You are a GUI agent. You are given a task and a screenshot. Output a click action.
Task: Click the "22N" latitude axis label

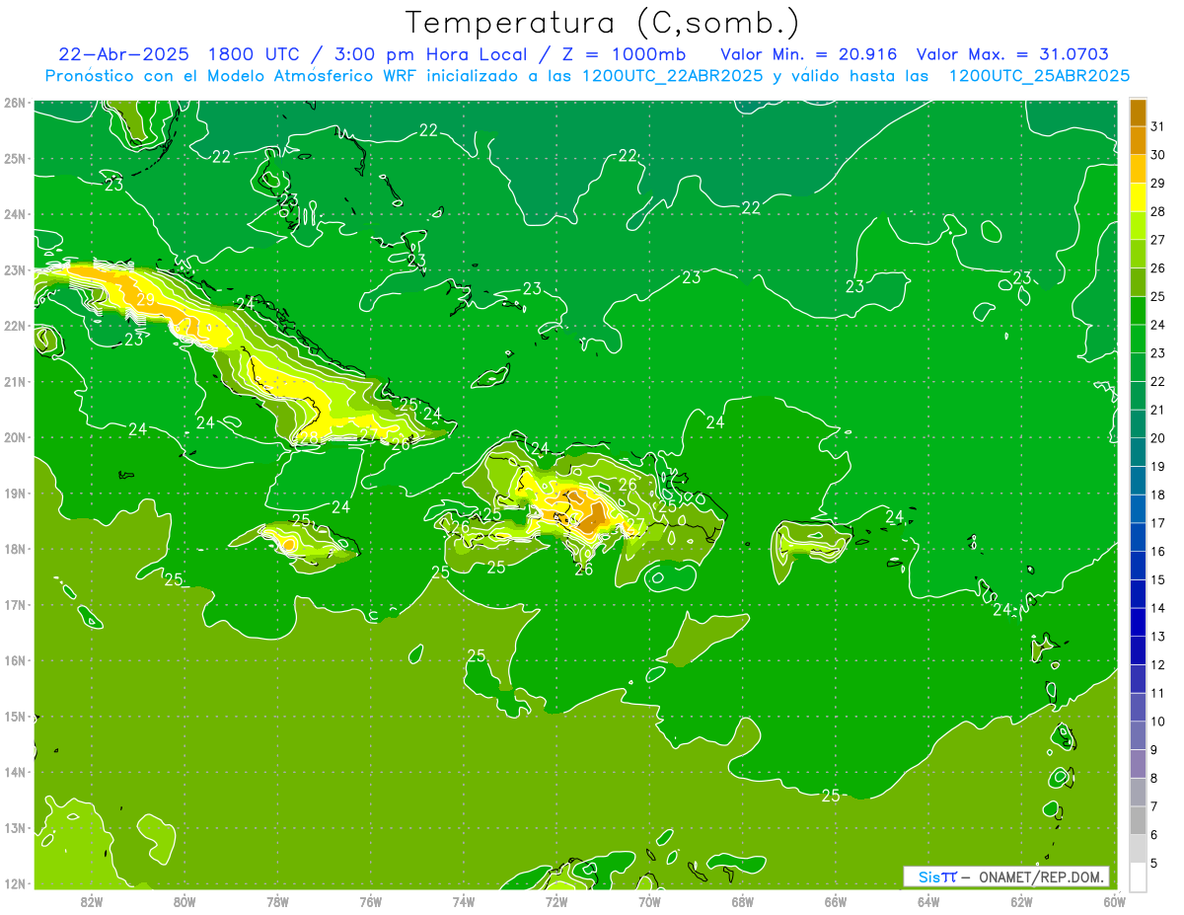(15, 326)
